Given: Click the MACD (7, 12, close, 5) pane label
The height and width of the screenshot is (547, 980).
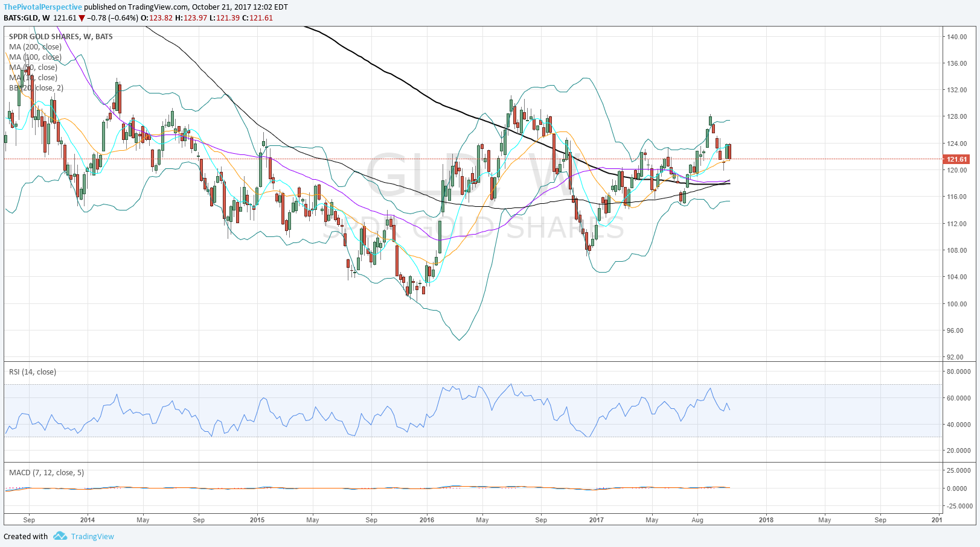Looking at the screenshot, I should pyautogui.click(x=46, y=472).
